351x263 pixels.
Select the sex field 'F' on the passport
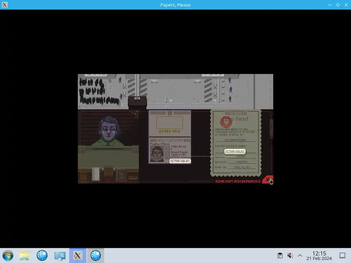pyautogui.click(x=172, y=149)
